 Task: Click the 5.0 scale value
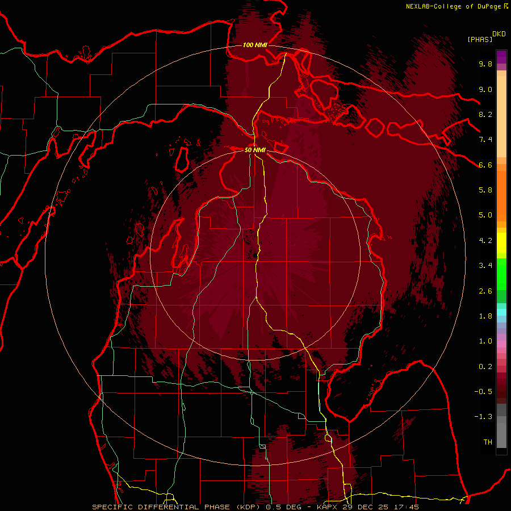point(485,215)
